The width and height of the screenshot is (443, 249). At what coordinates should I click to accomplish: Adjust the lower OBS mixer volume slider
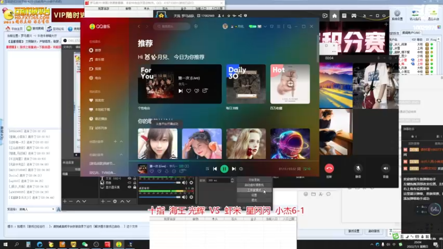click(x=160, y=197)
